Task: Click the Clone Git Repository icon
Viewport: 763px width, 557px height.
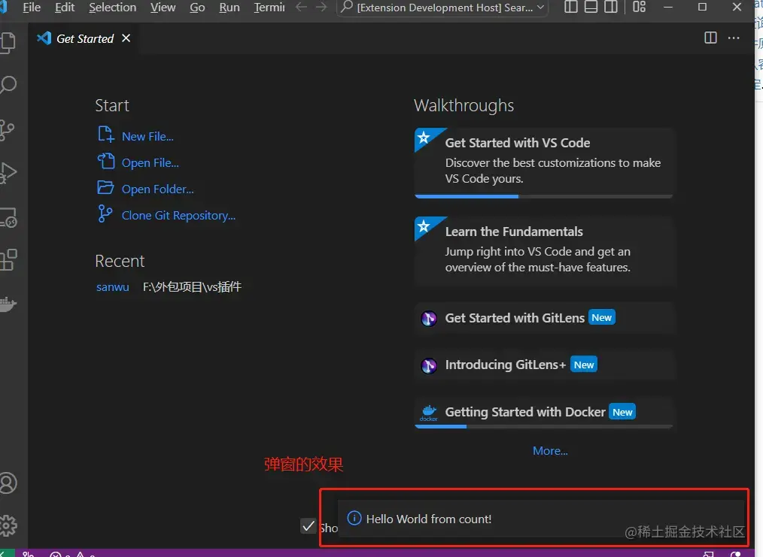Action: 105,213
